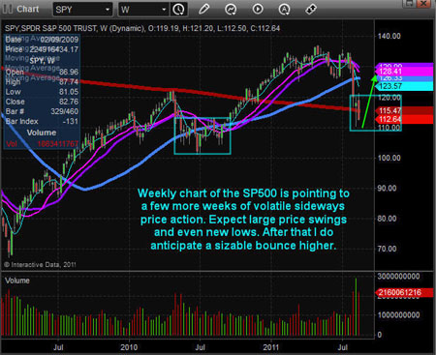
Task: Restore the window using the maximize icon
Action: [410, 3]
